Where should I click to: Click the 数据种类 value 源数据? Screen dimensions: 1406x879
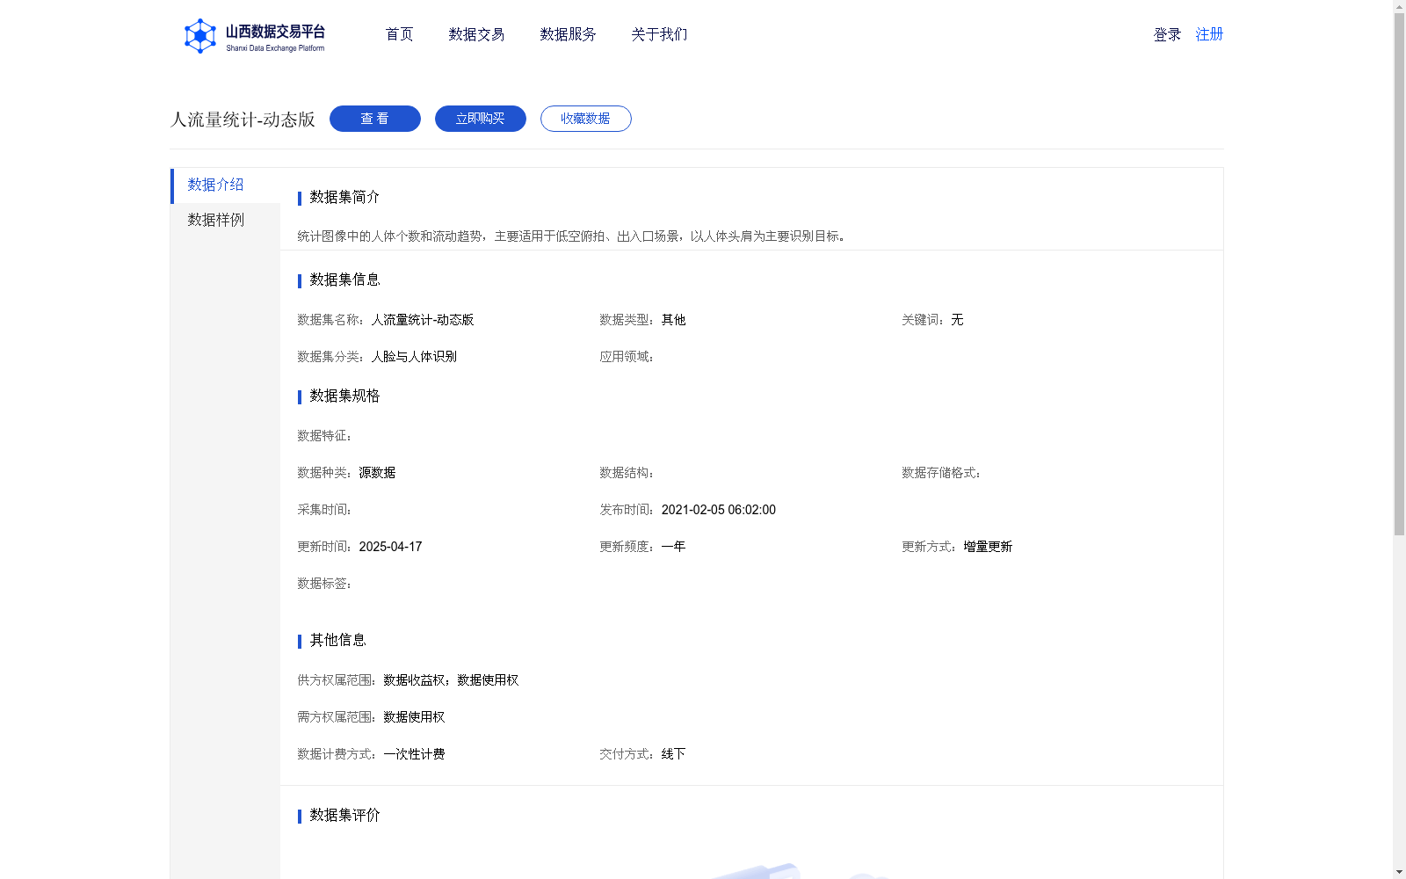[377, 473]
